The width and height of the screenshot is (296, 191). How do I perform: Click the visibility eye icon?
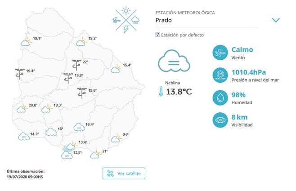[220, 120]
